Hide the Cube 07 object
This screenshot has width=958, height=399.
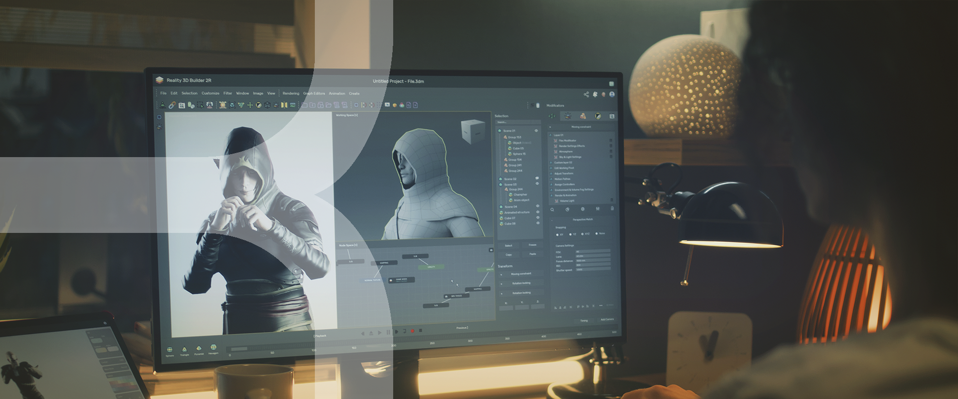[538, 217]
